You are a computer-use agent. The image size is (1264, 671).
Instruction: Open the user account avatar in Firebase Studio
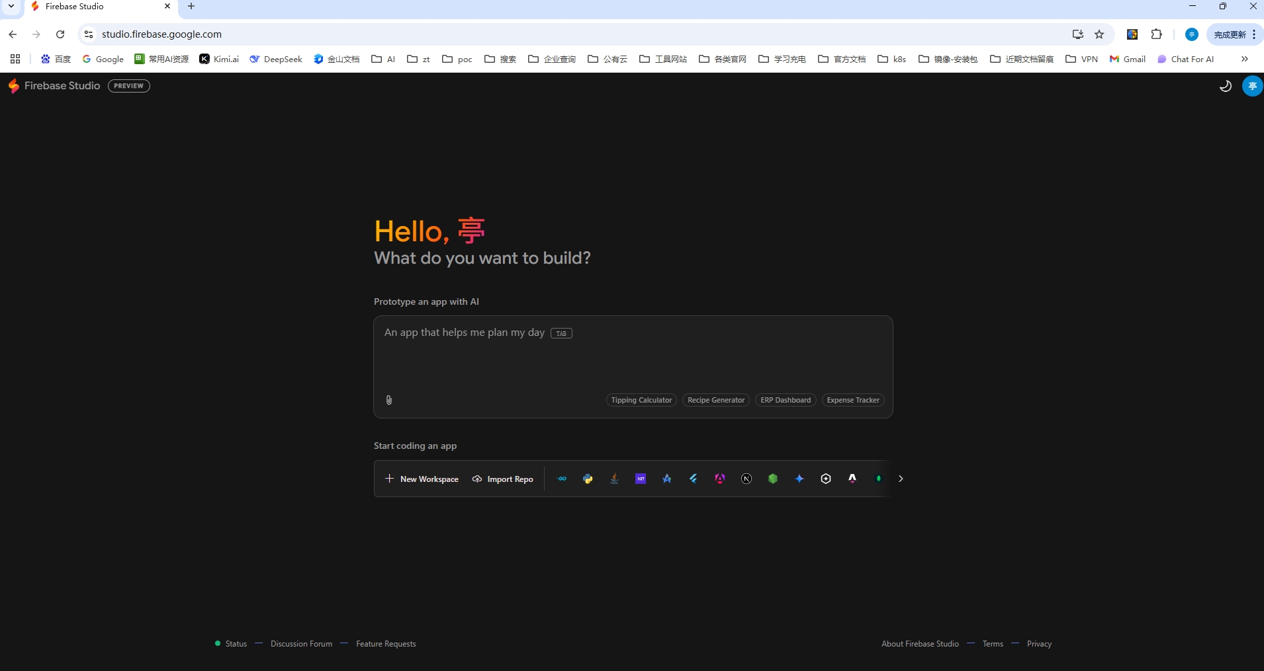(x=1252, y=86)
